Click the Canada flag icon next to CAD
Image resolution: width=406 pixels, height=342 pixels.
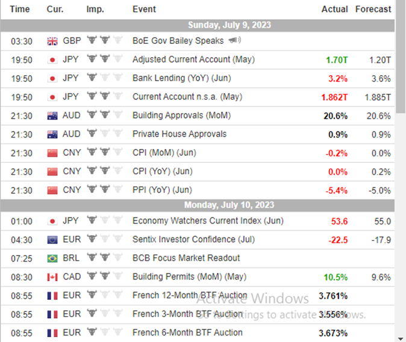coord(52,277)
